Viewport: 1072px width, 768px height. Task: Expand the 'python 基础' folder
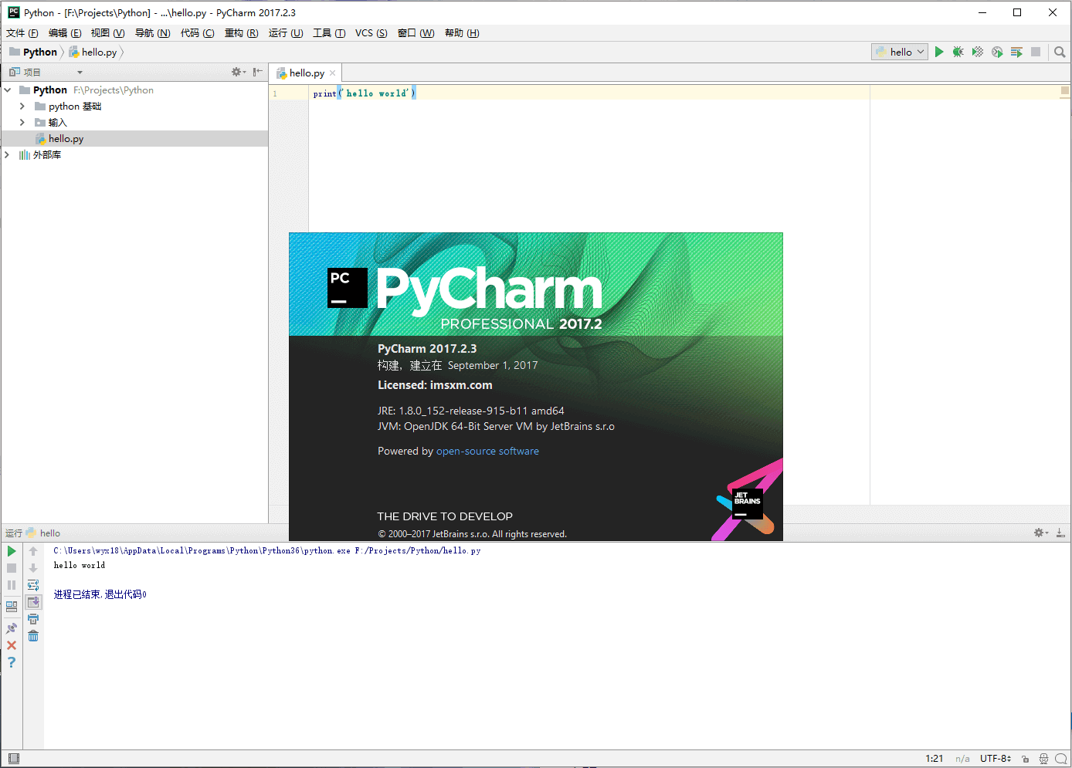(x=22, y=107)
